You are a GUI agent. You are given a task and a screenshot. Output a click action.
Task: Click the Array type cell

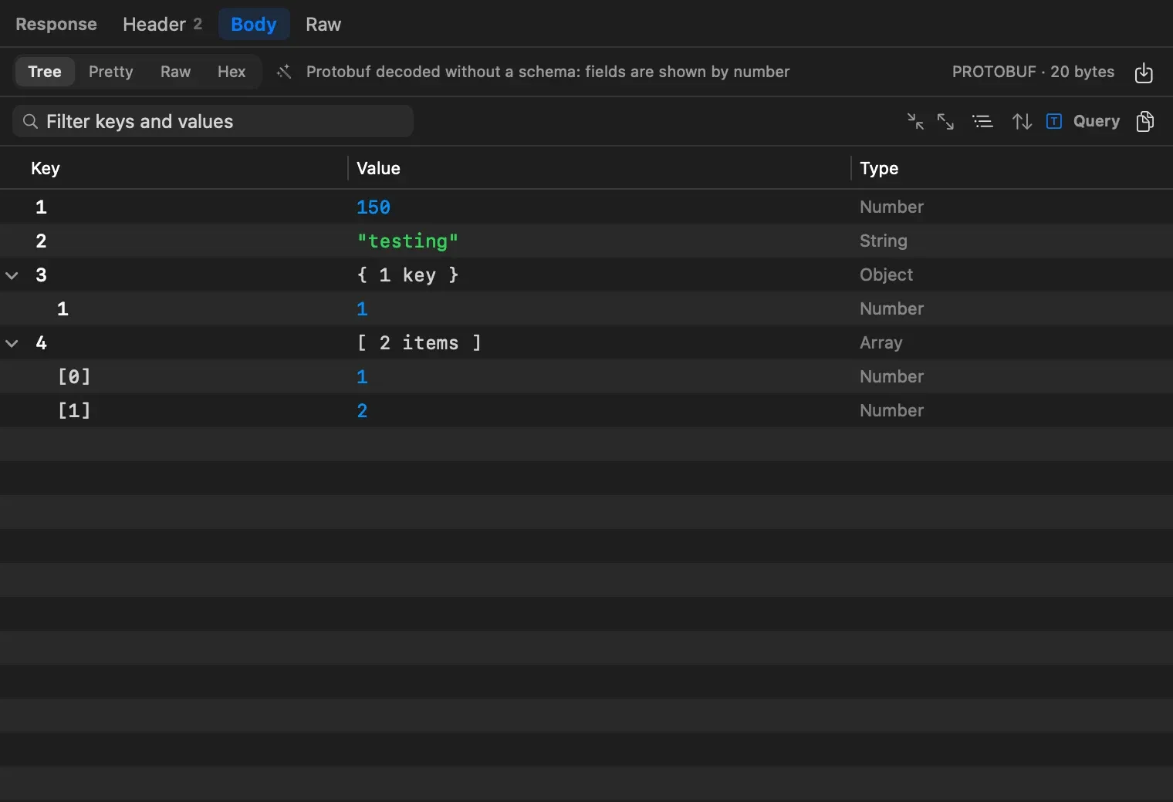pos(881,342)
